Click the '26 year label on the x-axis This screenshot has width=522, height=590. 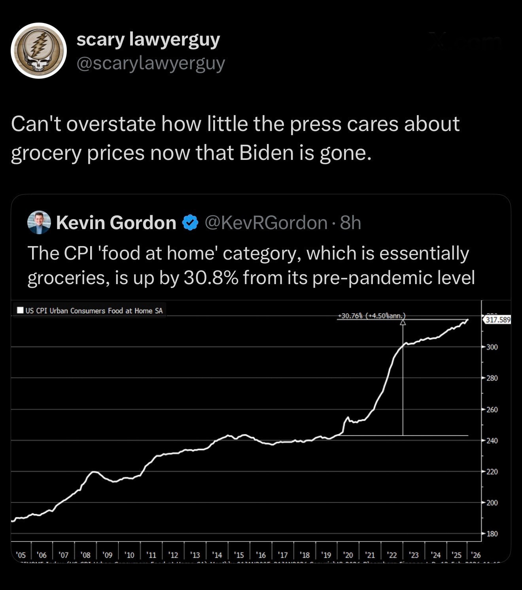tap(476, 555)
